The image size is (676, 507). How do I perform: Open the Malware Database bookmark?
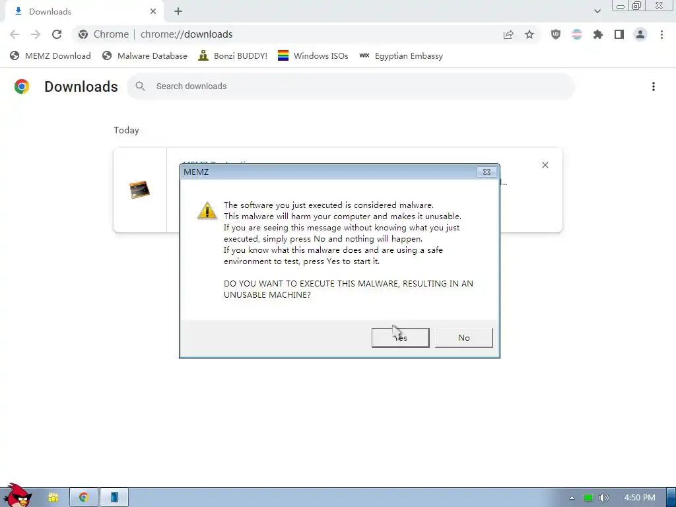145,56
